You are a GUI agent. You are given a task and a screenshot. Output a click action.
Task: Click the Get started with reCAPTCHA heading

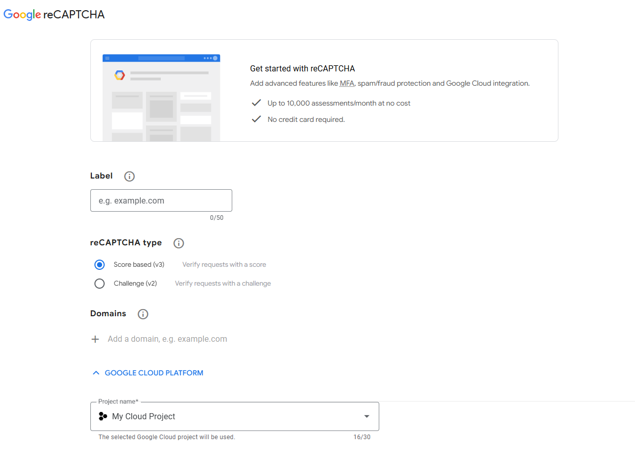(x=302, y=68)
